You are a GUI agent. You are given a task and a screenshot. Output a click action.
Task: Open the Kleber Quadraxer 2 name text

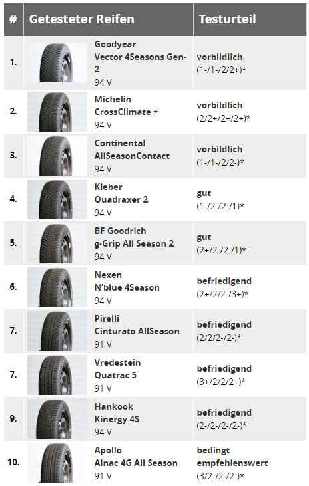121,193
